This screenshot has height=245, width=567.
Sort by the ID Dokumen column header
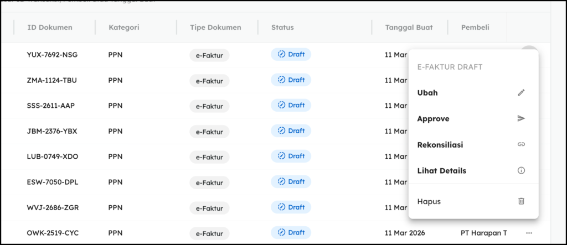tap(50, 28)
